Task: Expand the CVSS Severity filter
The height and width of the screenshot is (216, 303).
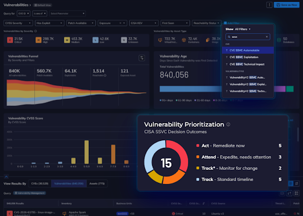Action: 18,23
